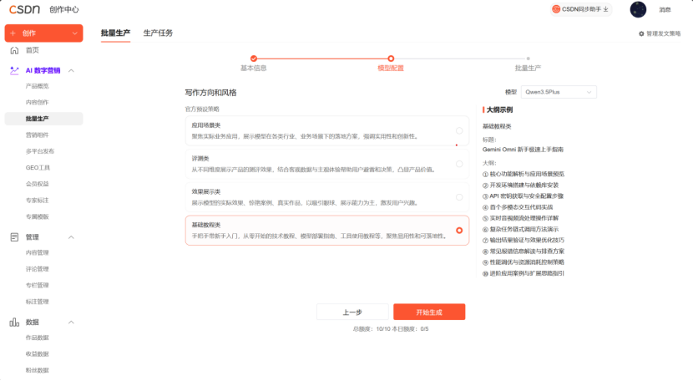Switch to the 生产任务 tab
The height and width of the screenshot is (381, 693).
pos(158,33)
